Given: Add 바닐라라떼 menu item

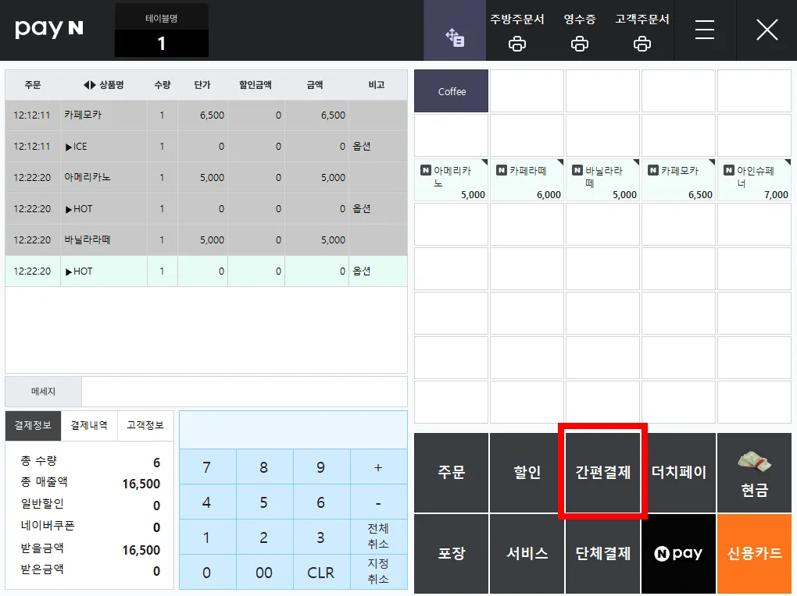Looking at the screenshot, I should click(603, 181).
